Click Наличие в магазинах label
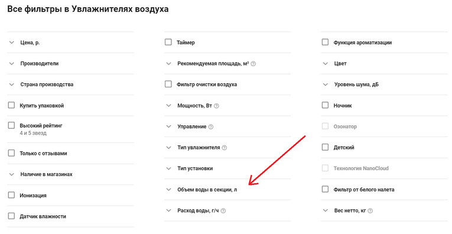This screenshot has width=452, height=234. 47,174
